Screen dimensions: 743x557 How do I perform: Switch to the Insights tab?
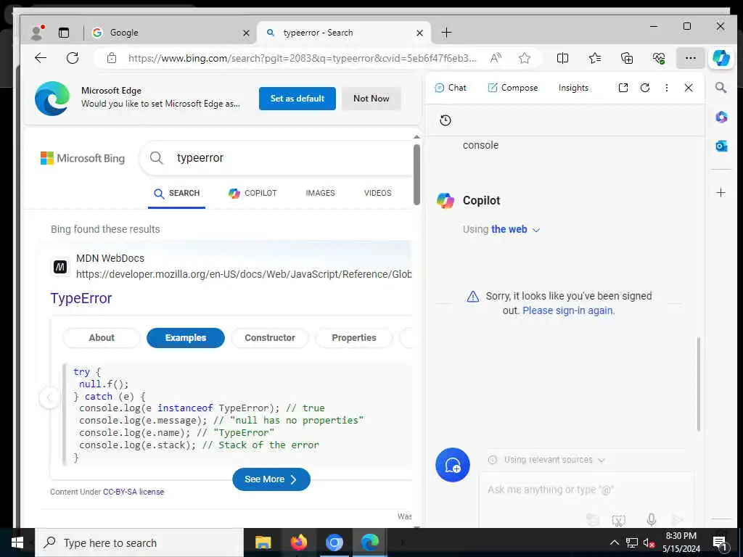(573, 88)
